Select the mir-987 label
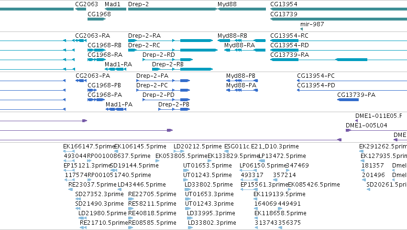This screenshot has height=230, width=407. click(312, 24)
